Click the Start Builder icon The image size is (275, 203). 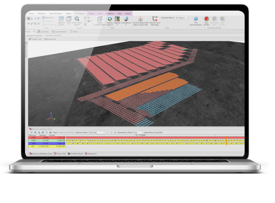(206, 19)
